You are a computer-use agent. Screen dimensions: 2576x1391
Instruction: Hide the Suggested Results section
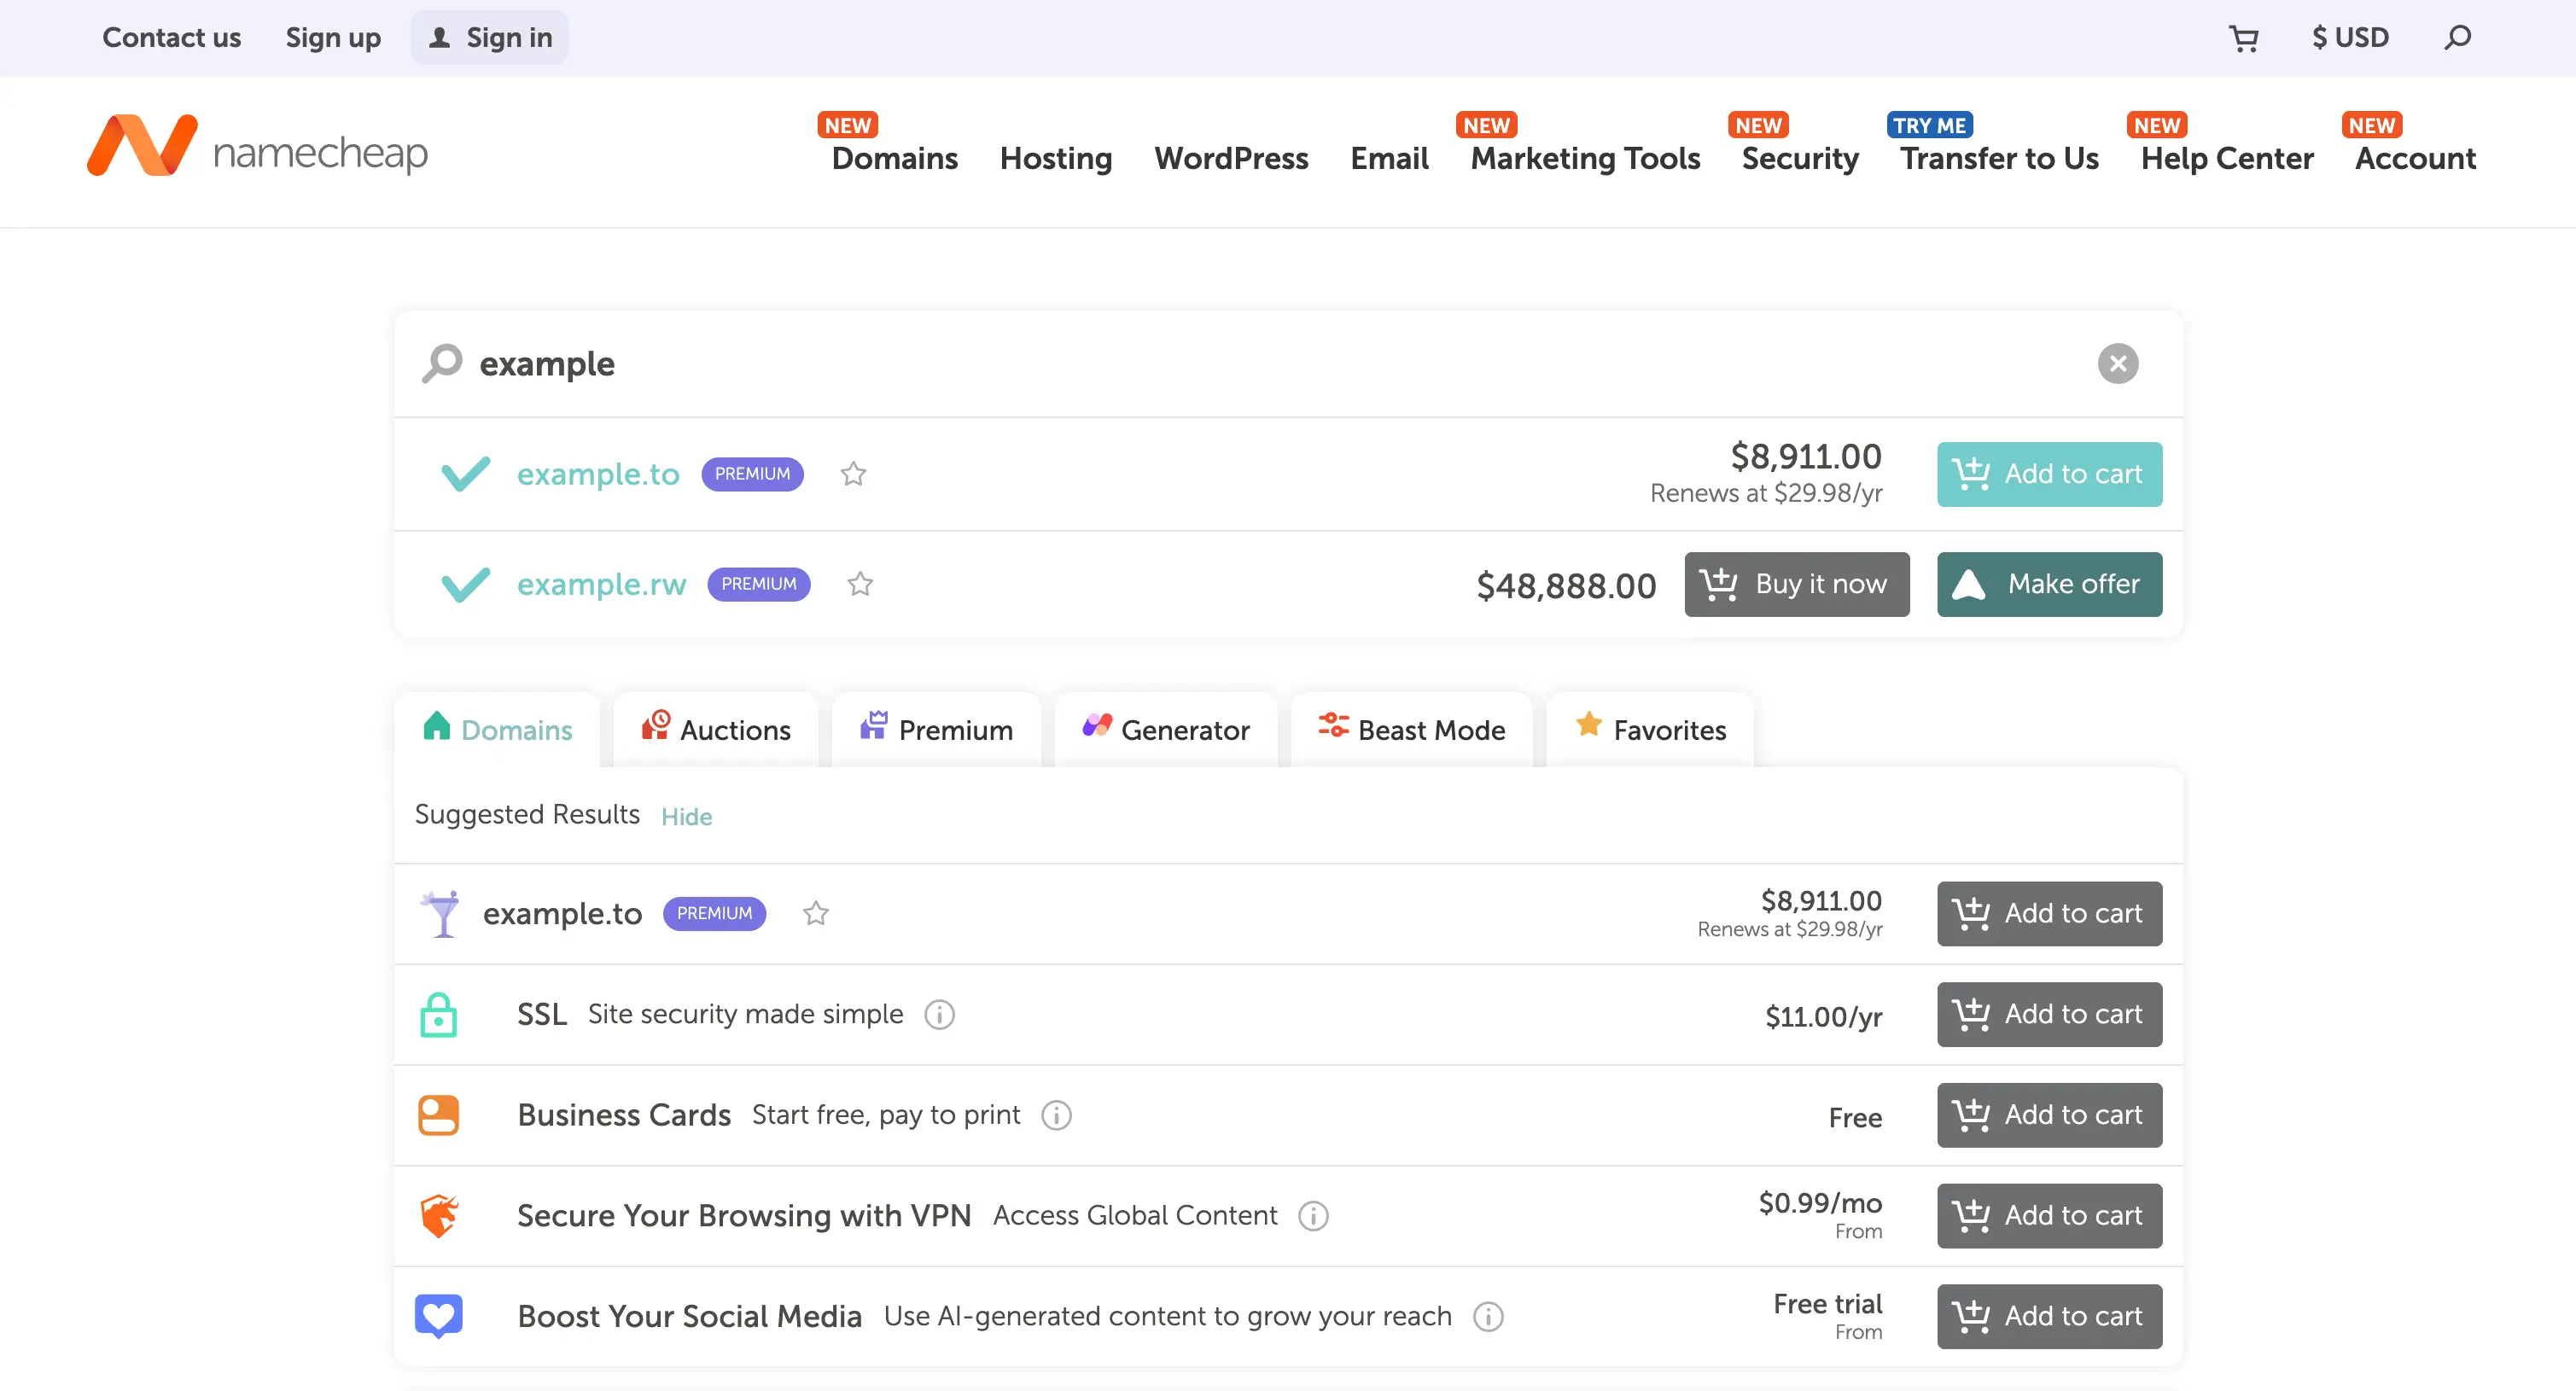tap(686, 816)
